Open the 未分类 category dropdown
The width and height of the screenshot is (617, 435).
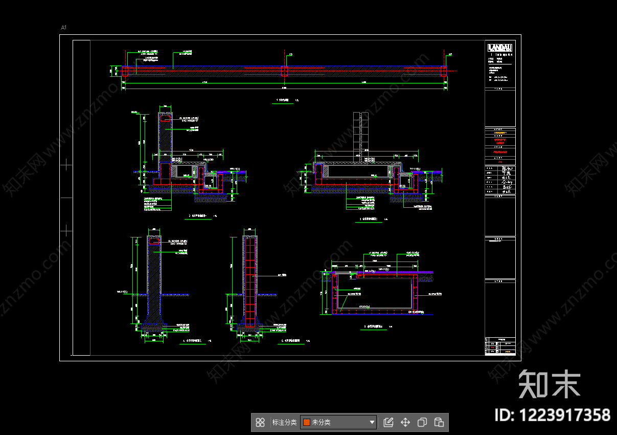coord(338,422)
